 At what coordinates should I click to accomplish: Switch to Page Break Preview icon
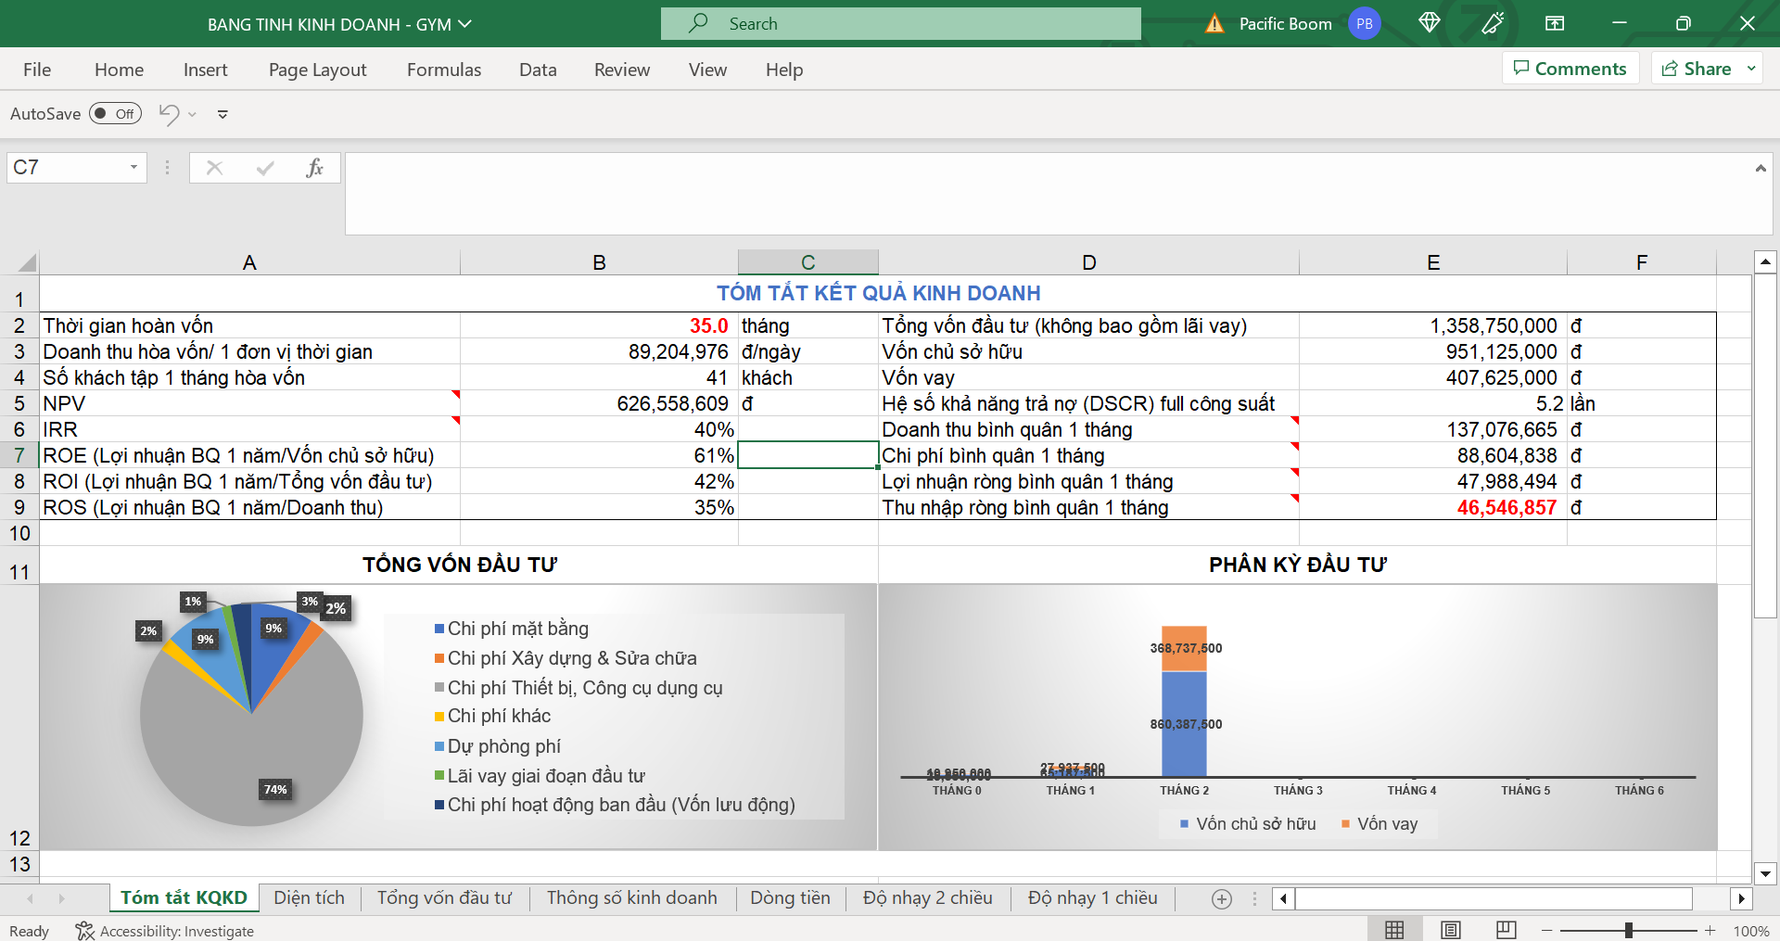pos(1507,930)
